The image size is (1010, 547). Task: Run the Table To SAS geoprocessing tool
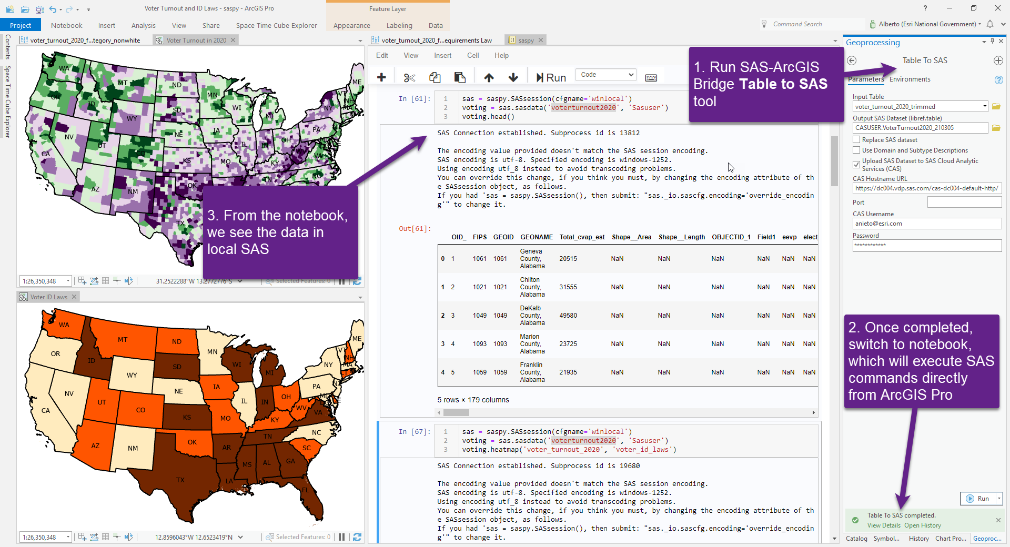point(978,499)
